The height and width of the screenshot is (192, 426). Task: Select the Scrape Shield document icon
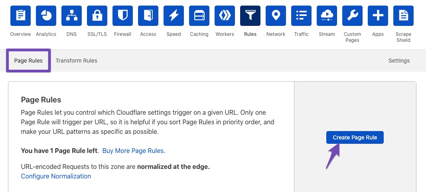pyautogui.click(x=403, y=16)
